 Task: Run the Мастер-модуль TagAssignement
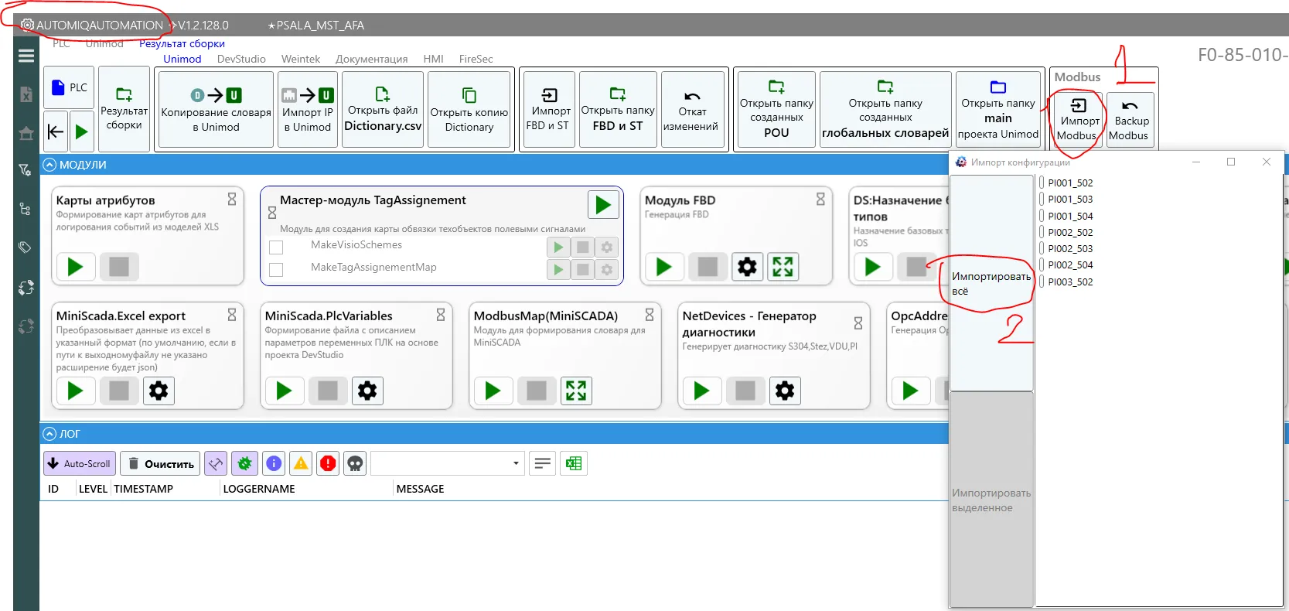click(x=603, y=205)
